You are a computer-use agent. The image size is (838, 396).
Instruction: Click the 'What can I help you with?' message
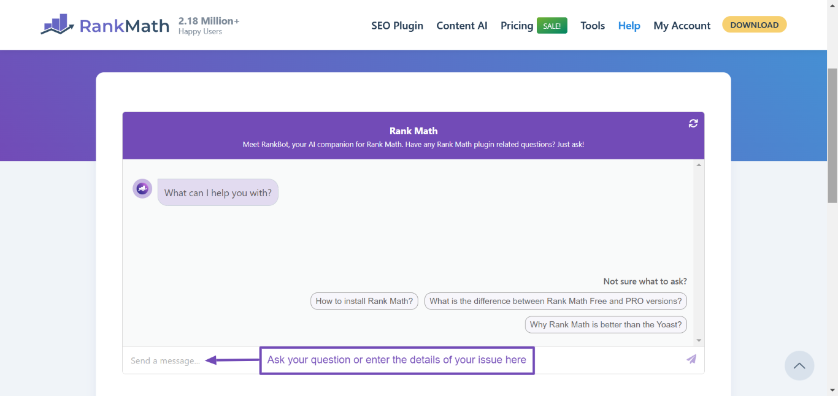[x=218, y=192]
